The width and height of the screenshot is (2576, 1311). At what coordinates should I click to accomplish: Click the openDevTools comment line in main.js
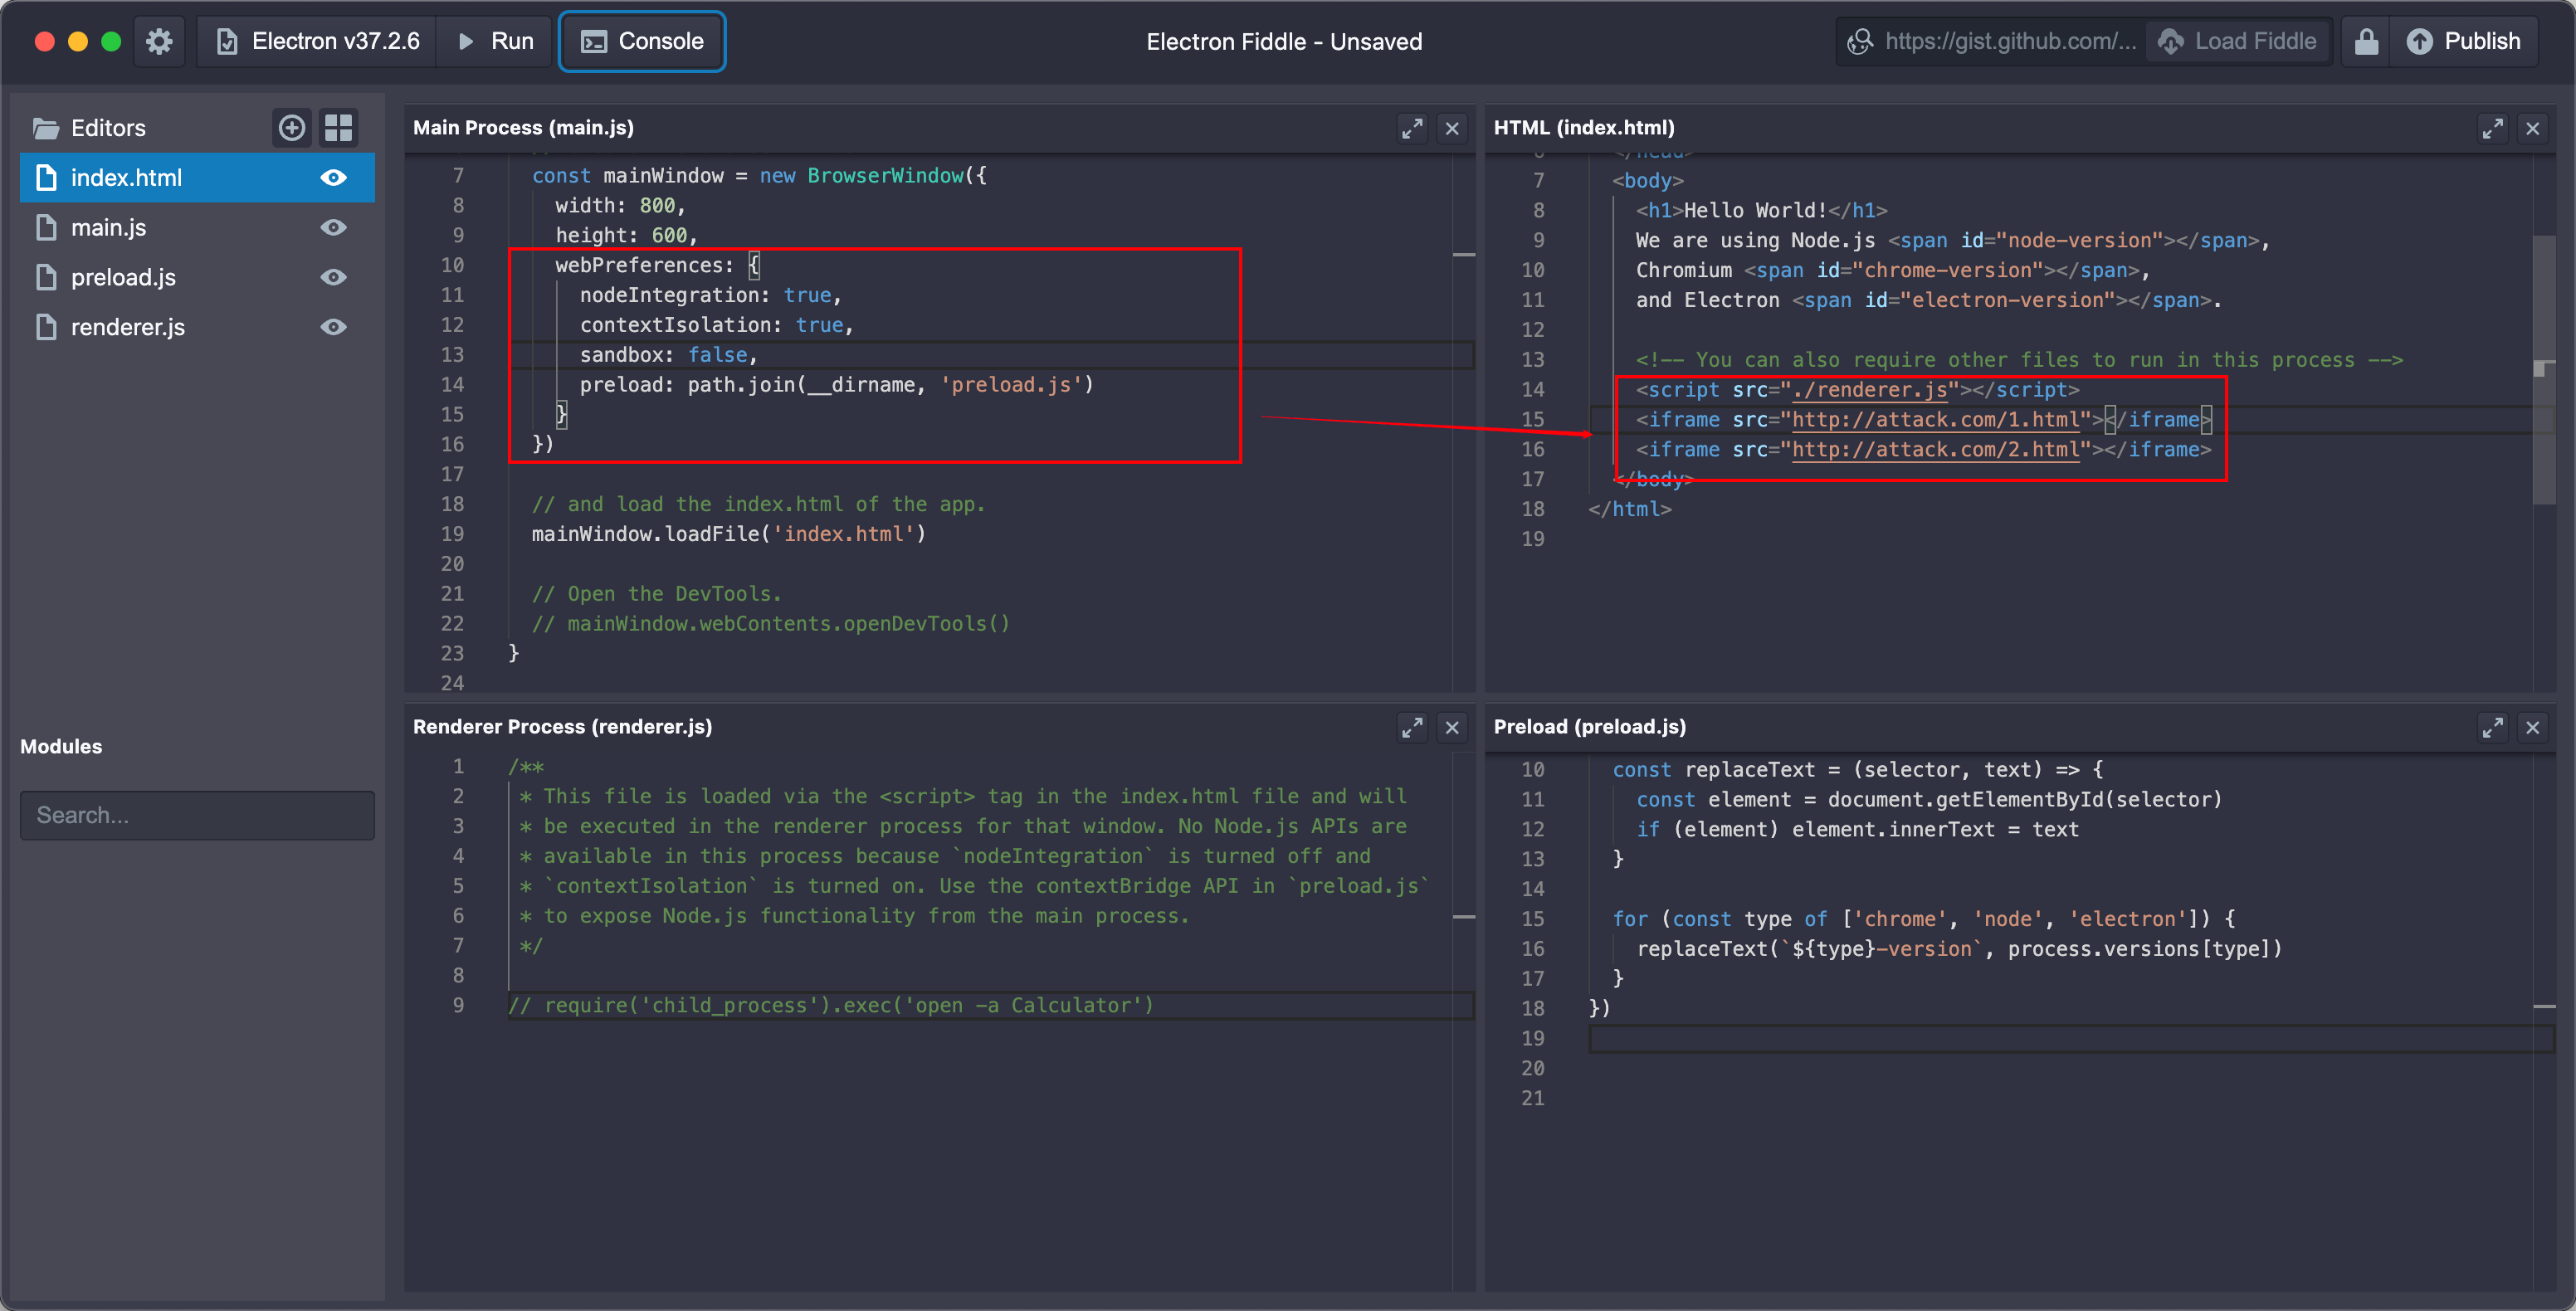tap(771, 624)
